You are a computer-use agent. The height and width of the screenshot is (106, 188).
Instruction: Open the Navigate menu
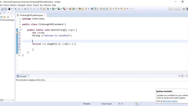tap(22, 5)
